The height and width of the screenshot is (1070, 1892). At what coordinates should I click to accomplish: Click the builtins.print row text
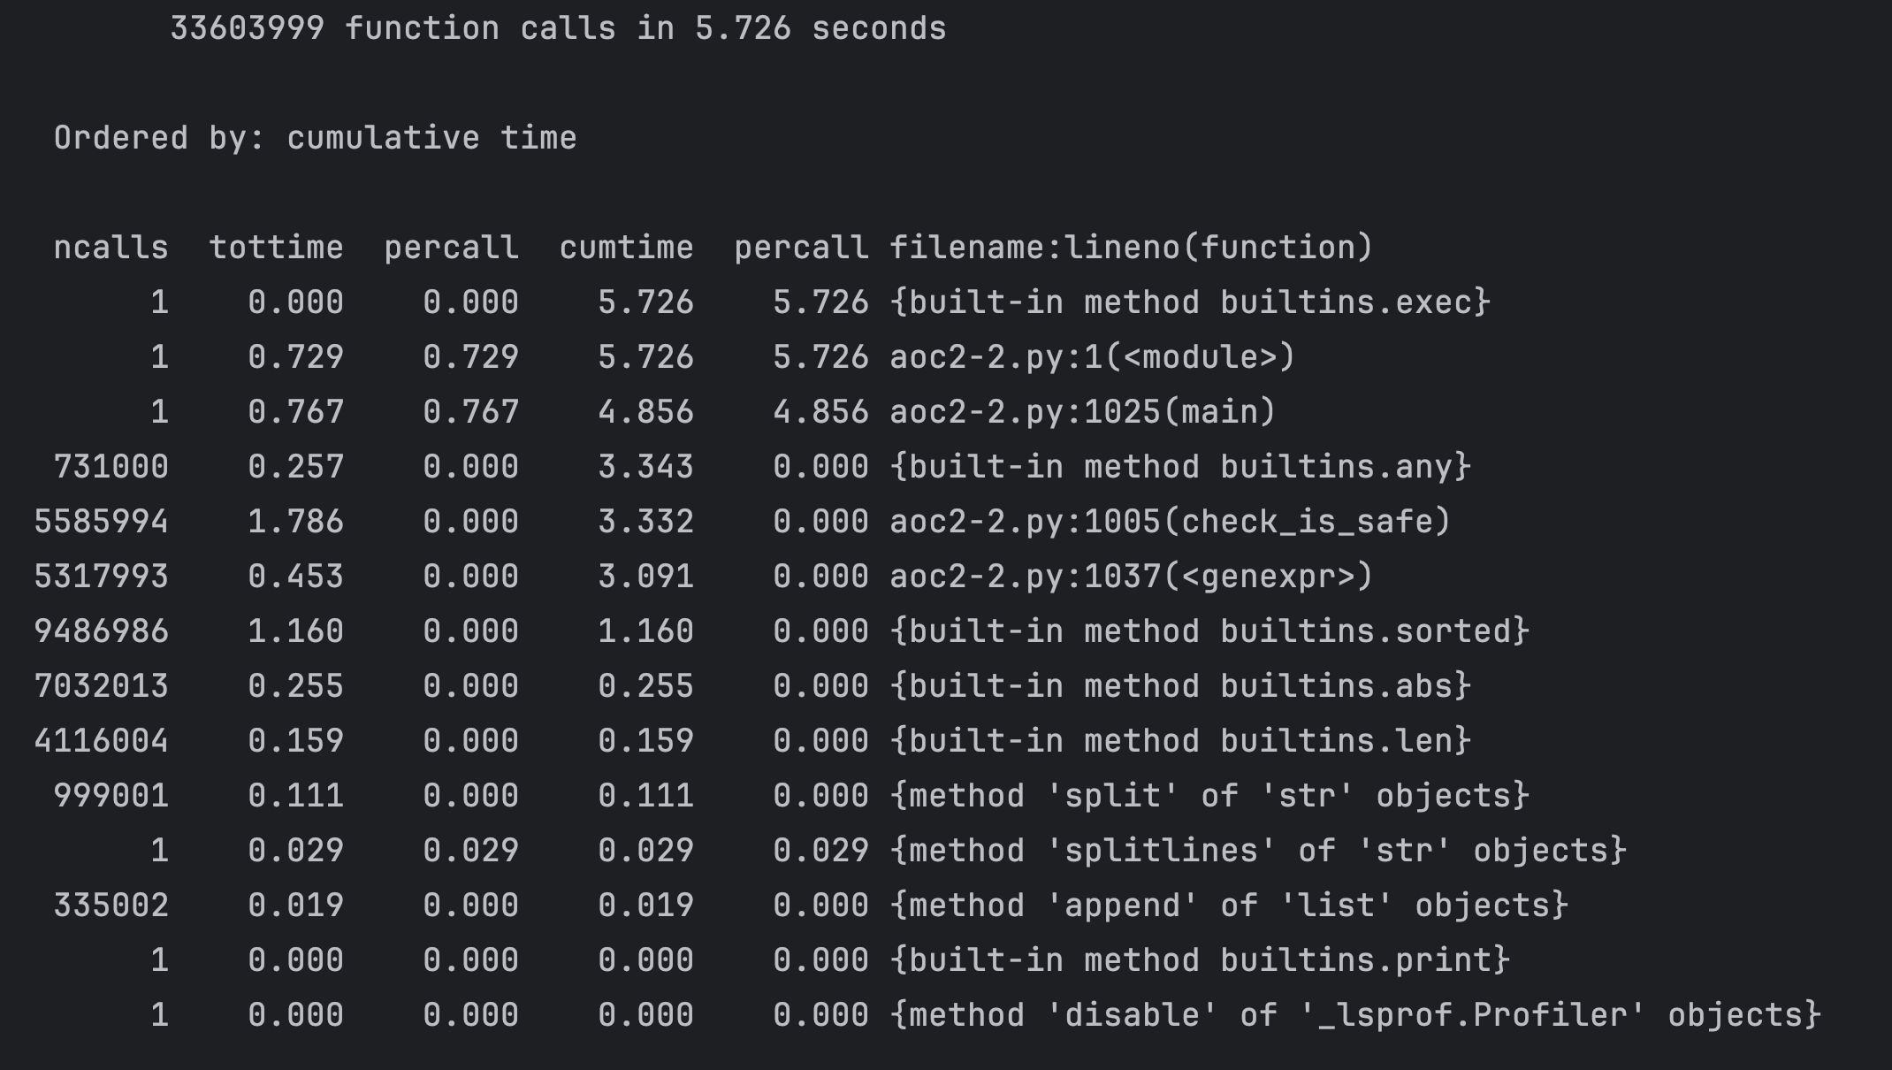pos(1200,960)
